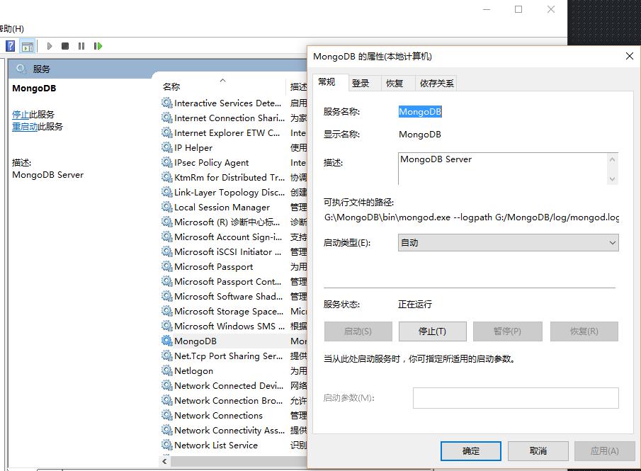The image size is (641, 471).
Task: Click gear icon beside Microsoft Account Sign-in
Action: click(166, 237)
